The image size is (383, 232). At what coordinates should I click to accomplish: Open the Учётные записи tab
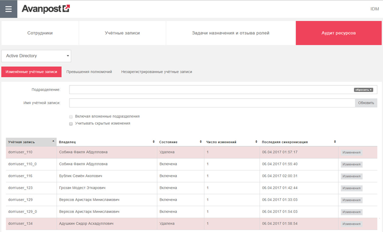click(123, 33)
